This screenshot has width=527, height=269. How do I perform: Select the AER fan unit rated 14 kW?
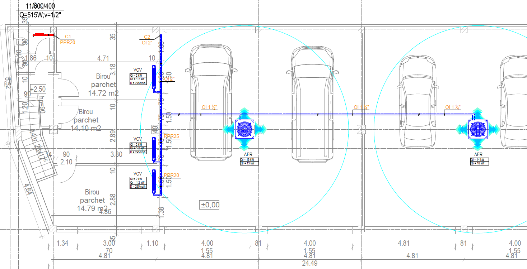coord(477,129)
